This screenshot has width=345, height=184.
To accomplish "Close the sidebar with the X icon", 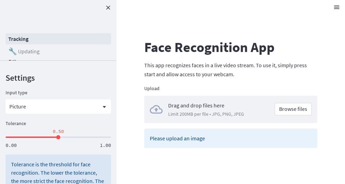I will point(108,8).
